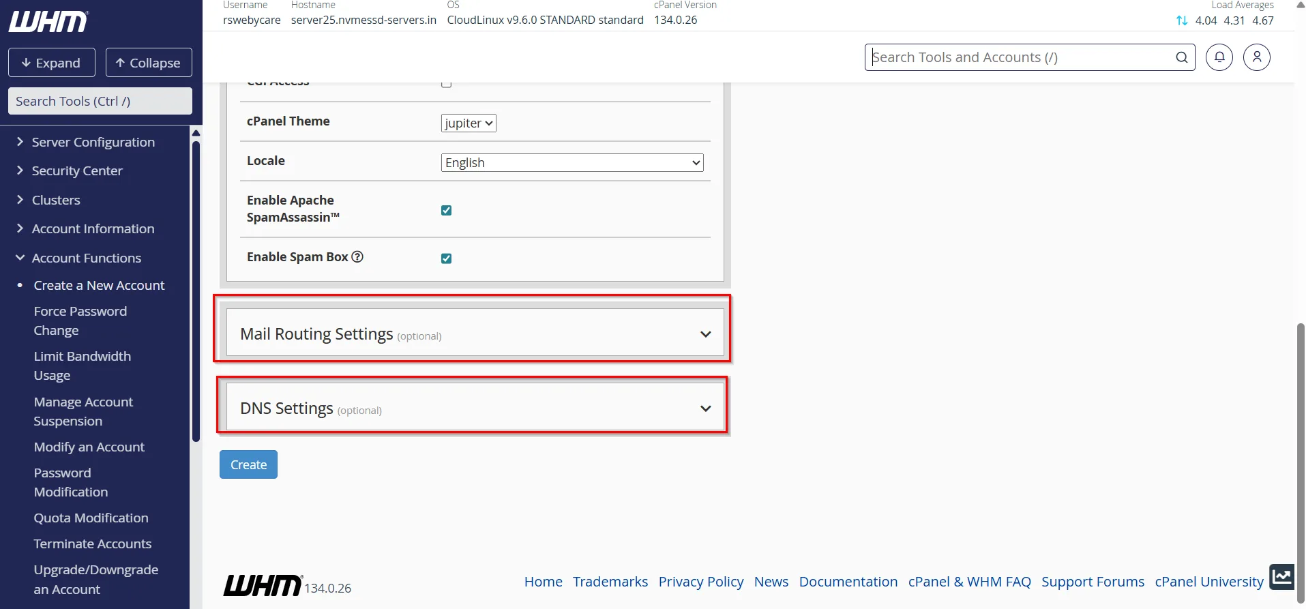Viewport: 1306px width, 609px height.
Task: Open Upgrade/Downgrade an Account
Action: tap(96, 579)
